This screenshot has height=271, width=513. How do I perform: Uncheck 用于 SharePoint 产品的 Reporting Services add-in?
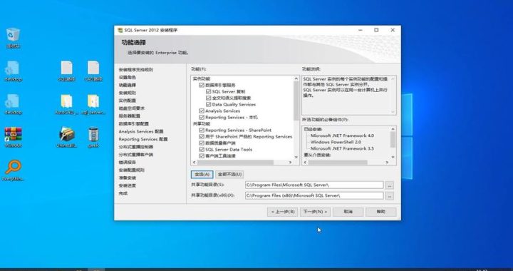pyautogui.click(x=202, y=136)
